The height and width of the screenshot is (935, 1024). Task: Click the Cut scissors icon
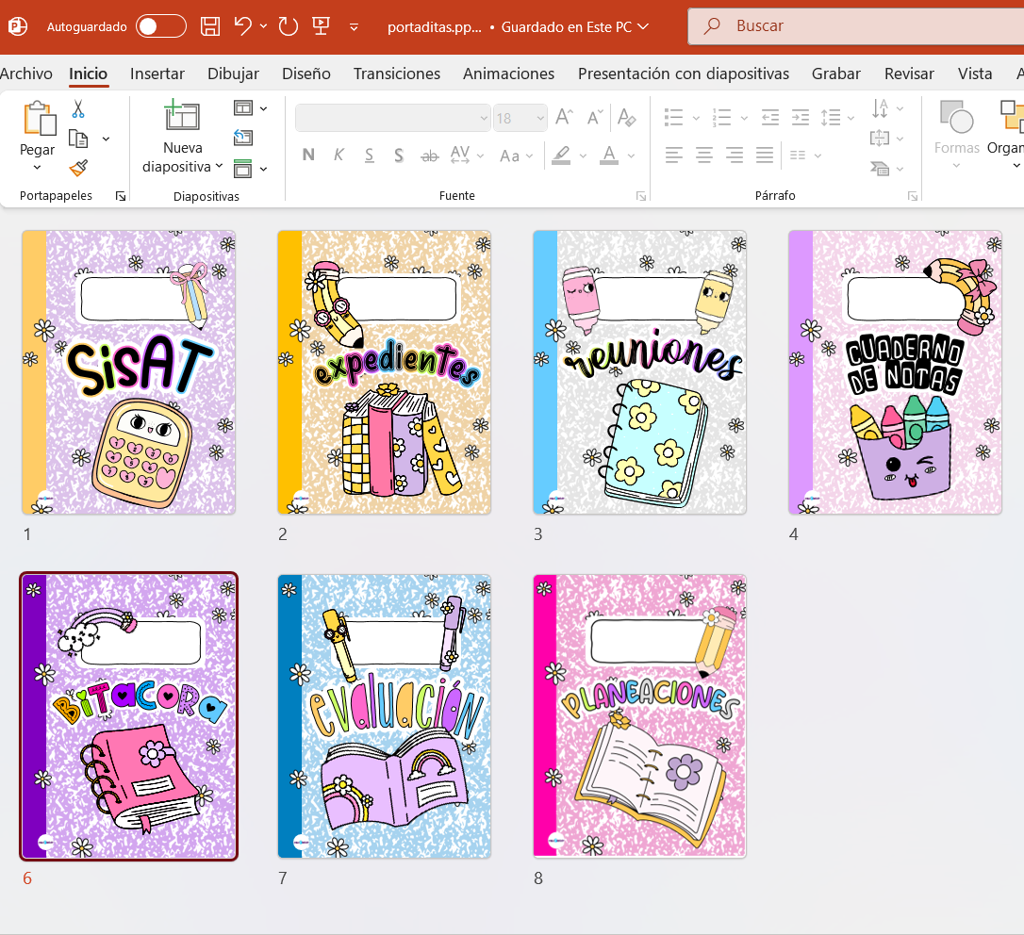(78, 109)
